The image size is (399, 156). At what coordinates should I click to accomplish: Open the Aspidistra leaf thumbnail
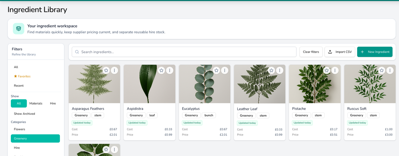(x=149, y=84)
